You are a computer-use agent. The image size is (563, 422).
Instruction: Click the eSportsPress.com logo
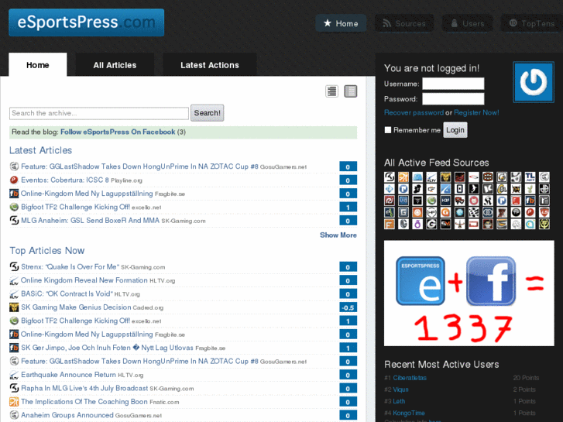[x=87, y=22]
